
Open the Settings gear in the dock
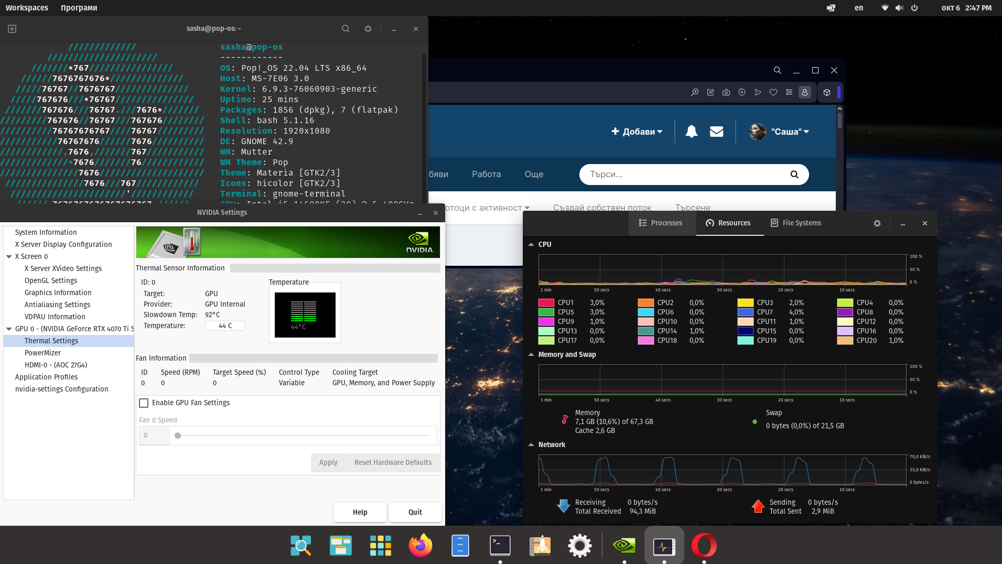pos(580,546)
